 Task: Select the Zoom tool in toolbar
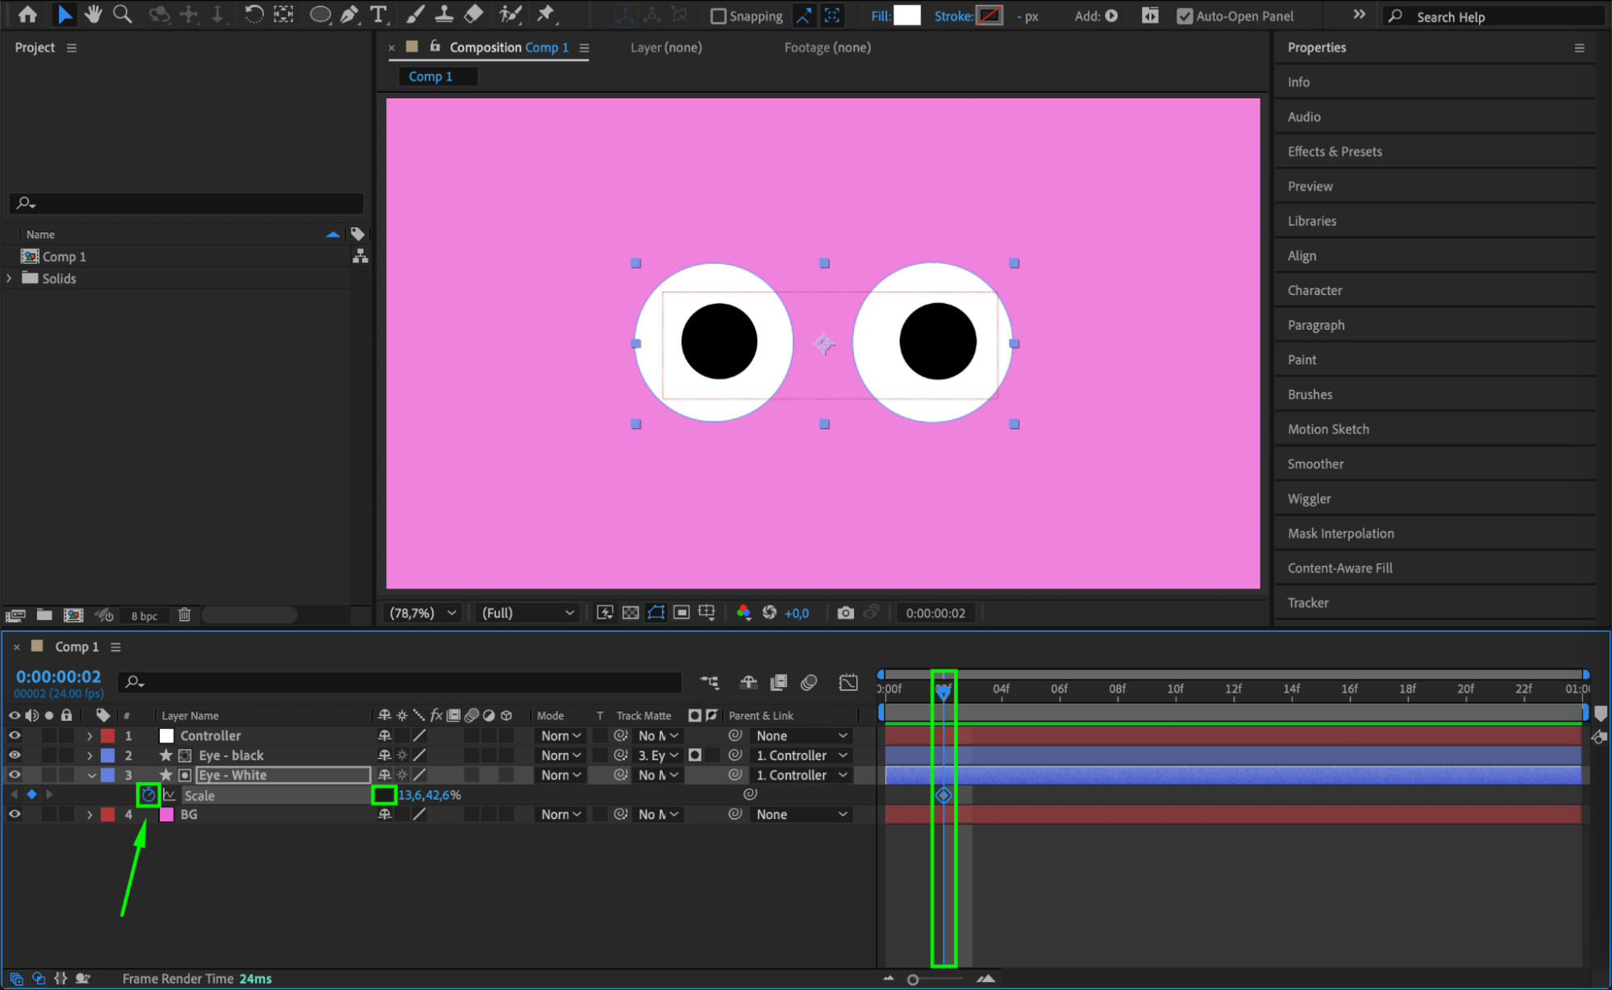123,15
